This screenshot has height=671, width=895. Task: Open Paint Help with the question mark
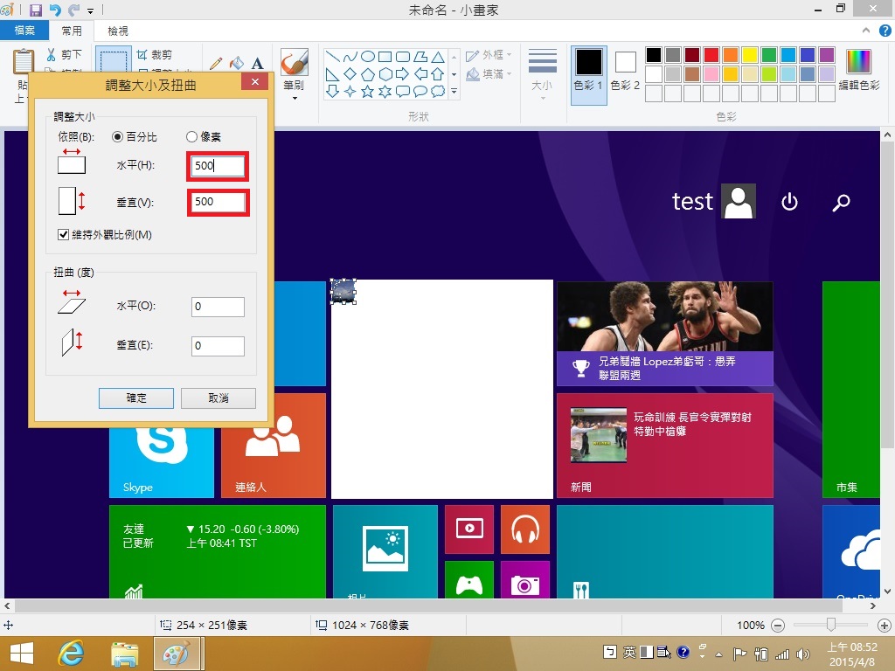[885, 31]
